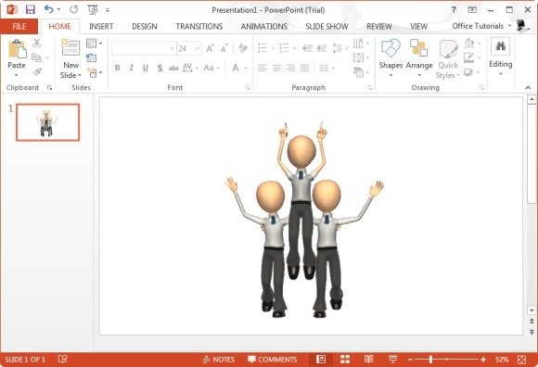The image size is (538, 367).
Task: Clear all formatting icon
Action: coord(243,48)
